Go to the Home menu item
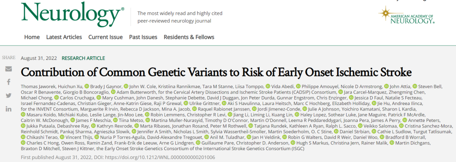The height and width of the screenshot is (162, 456). [x=32, y=37]
